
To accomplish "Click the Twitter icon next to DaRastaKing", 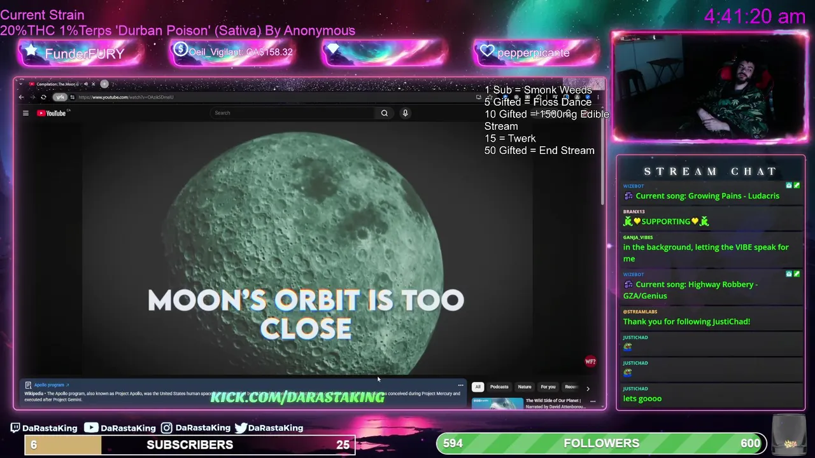I will click(x=241, y=428).
